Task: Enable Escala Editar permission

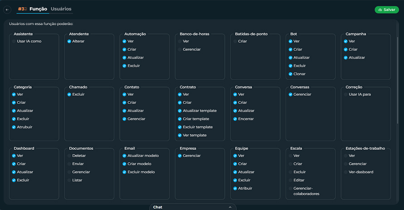Action: pos(290,180)
